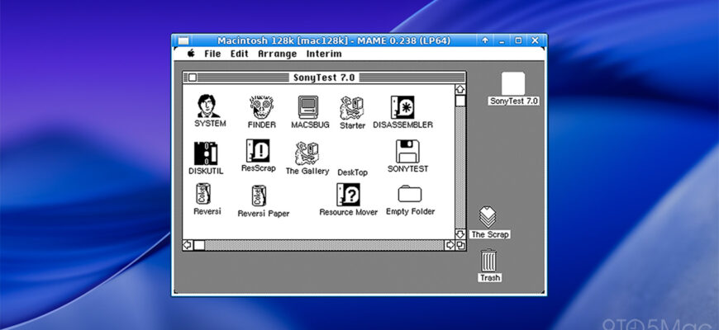
Task: Click the horizontal scroll left arrow
Action: click(x=187, y=245)
